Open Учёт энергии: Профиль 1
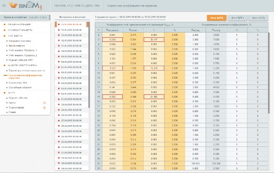This screenshot has height=173, width=274. coord(23,50)
